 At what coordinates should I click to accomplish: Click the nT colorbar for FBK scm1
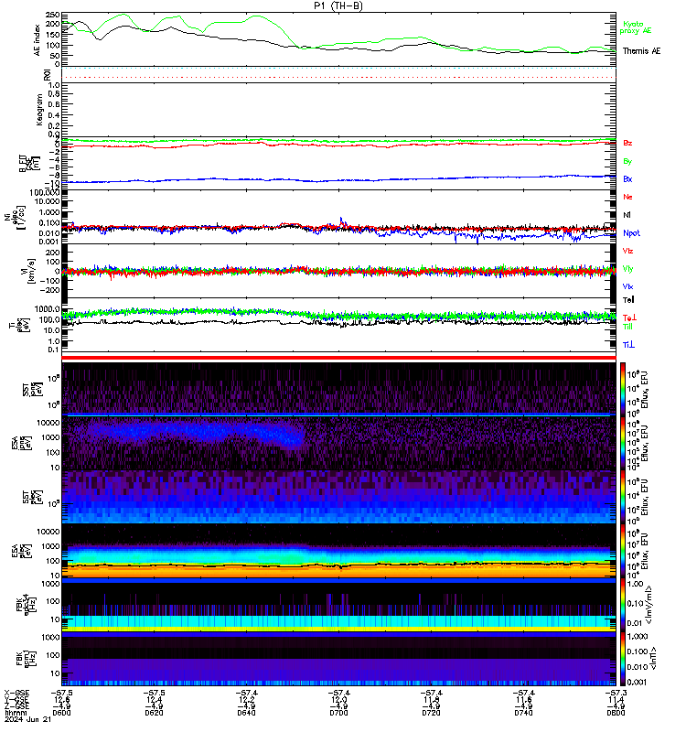(x=623, y=659)
